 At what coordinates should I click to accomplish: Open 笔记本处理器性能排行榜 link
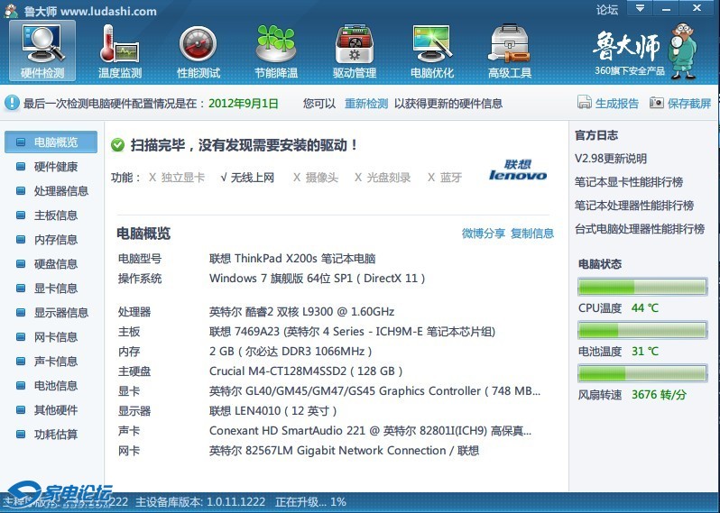634,206
